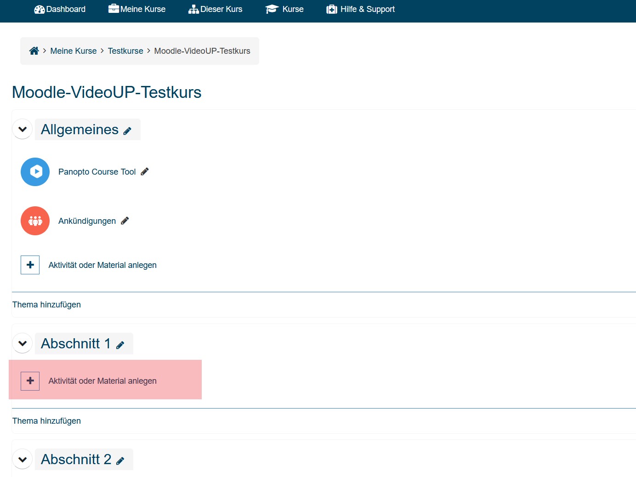Click the home icon in breadcrumb
The height and width of the screenshot is (477, 636).
[34, 51]
